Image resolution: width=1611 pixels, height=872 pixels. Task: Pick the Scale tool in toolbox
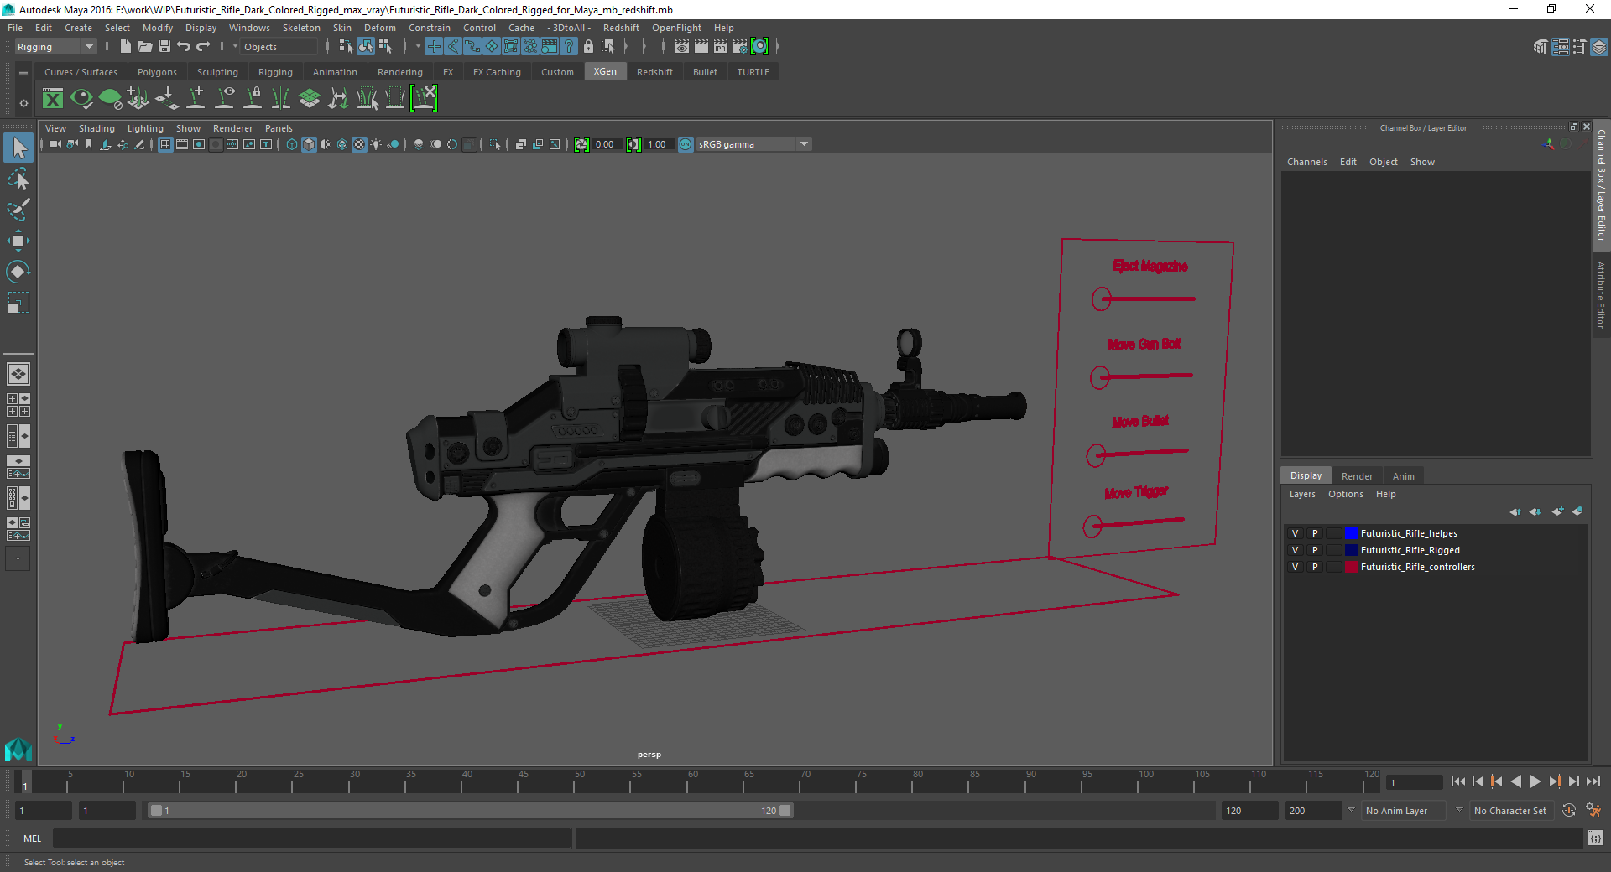coord(18,302)
